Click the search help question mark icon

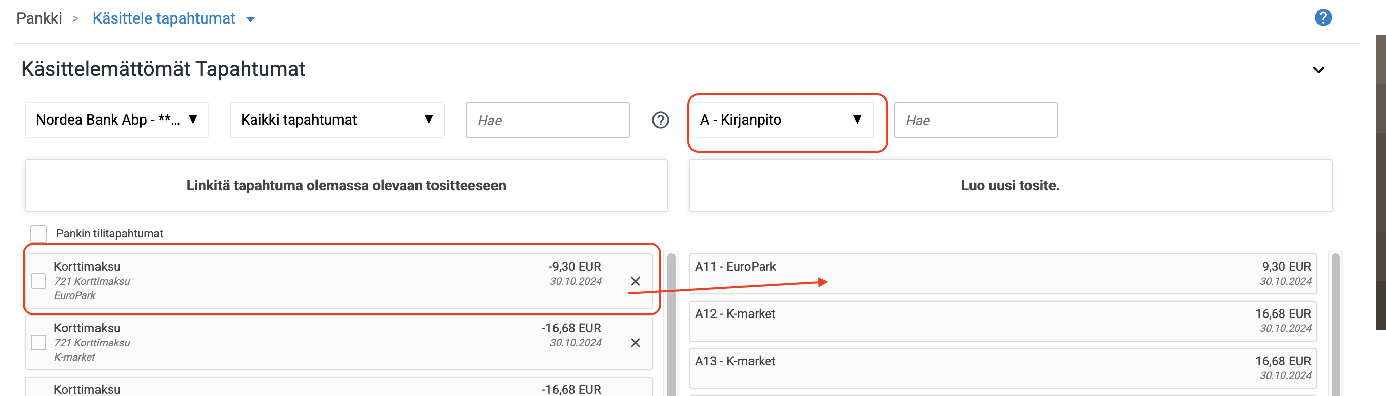(660, 120)
